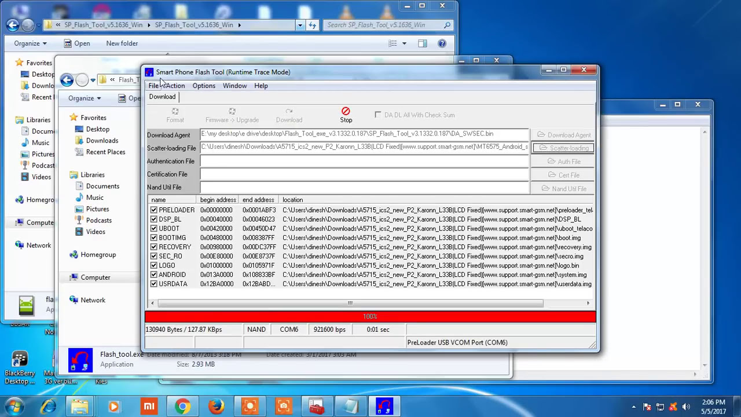Image resolution: width=741 pixels, height=417 pixels.
Task: Click the search box in Explorer
Action: [388, 25]
